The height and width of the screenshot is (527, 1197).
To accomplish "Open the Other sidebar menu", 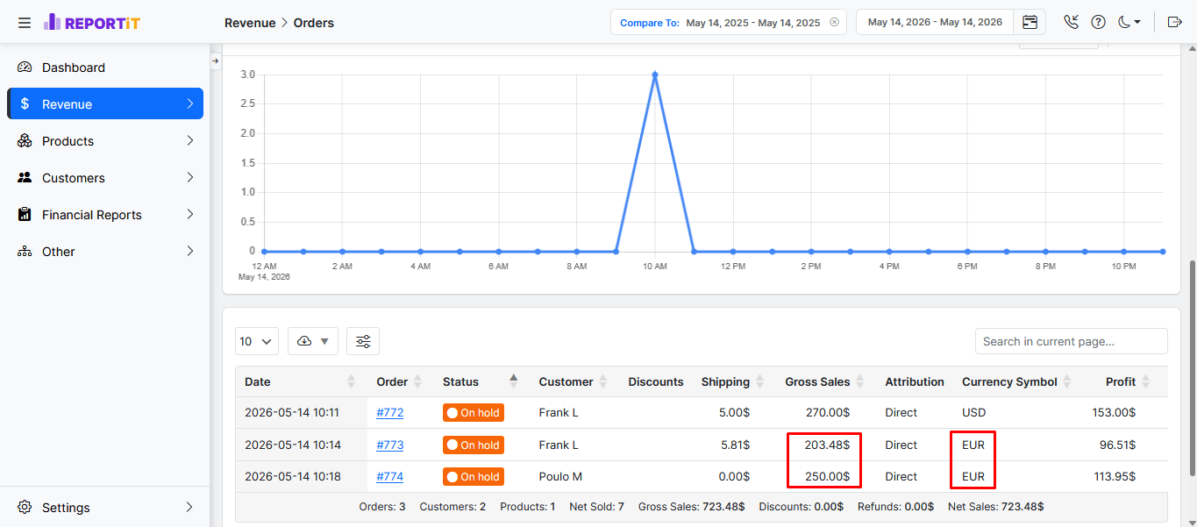I will coord(105,252).
